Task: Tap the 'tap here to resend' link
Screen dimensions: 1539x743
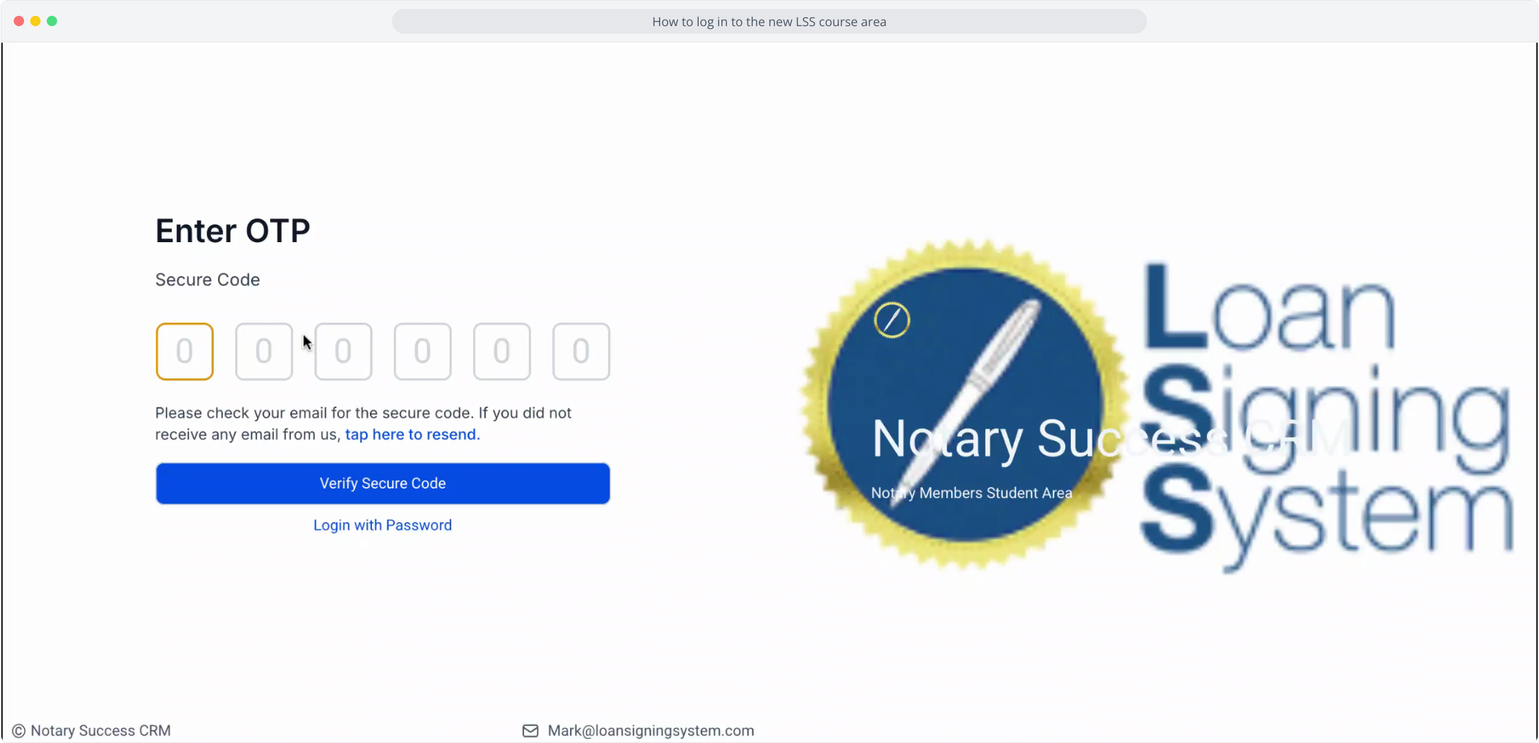Action: pos(413,434)
